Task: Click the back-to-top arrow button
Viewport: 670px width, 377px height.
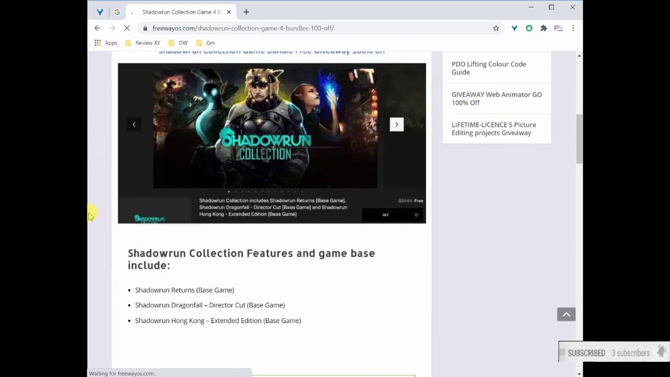Action: coord(566,314)
